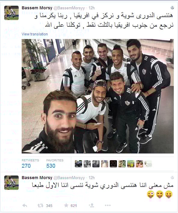Open @BassemMorsyy handle on second tweet
The height and width of the screenshot is (213, 178).
[69, 178]
